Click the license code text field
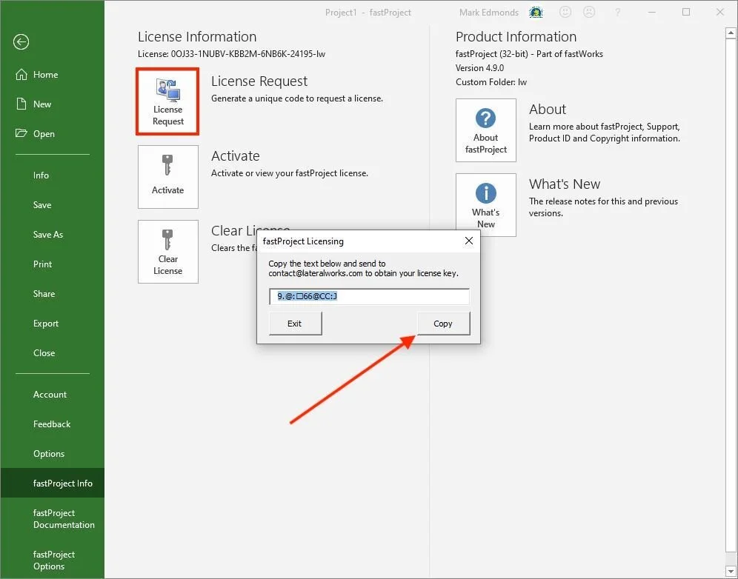Screen dimensions: 738x579 369,296
